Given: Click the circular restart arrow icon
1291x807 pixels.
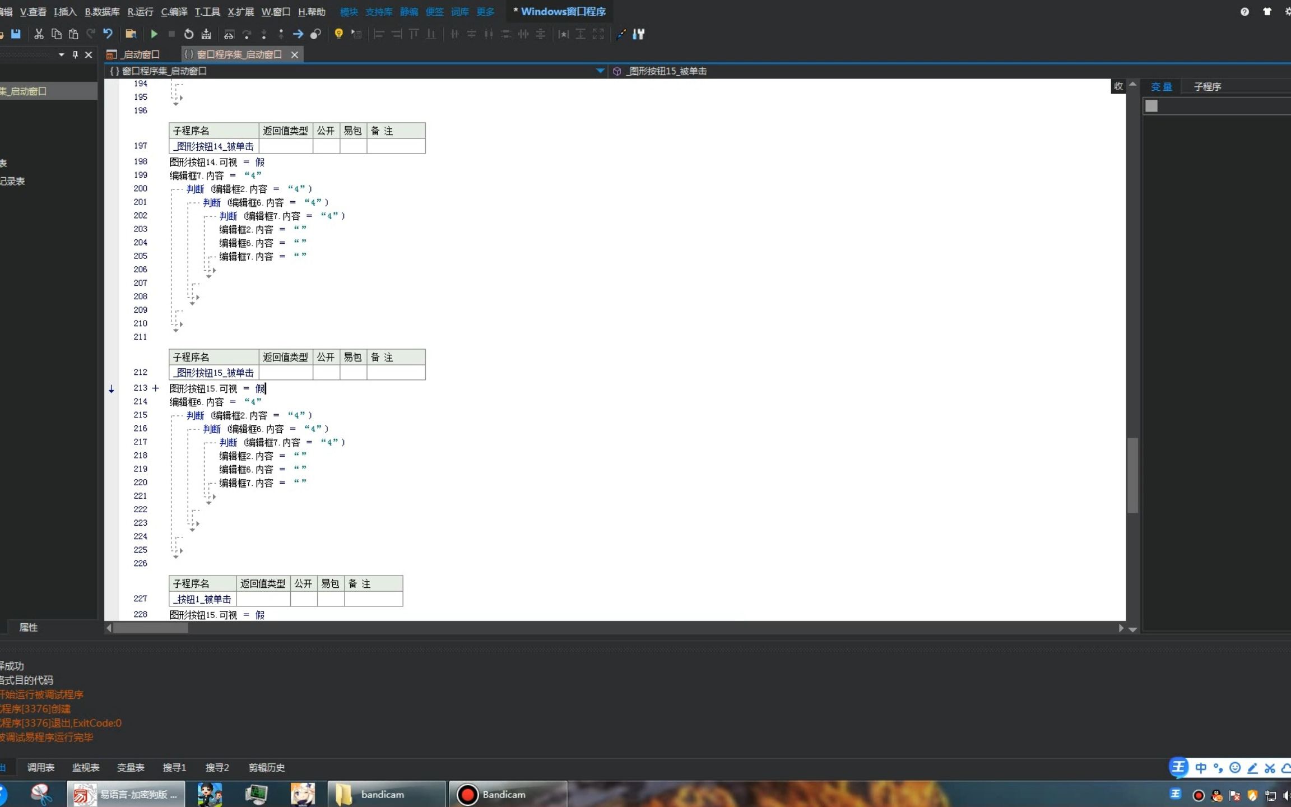Looking at the screenshot, I should click(x=189, y=34).
